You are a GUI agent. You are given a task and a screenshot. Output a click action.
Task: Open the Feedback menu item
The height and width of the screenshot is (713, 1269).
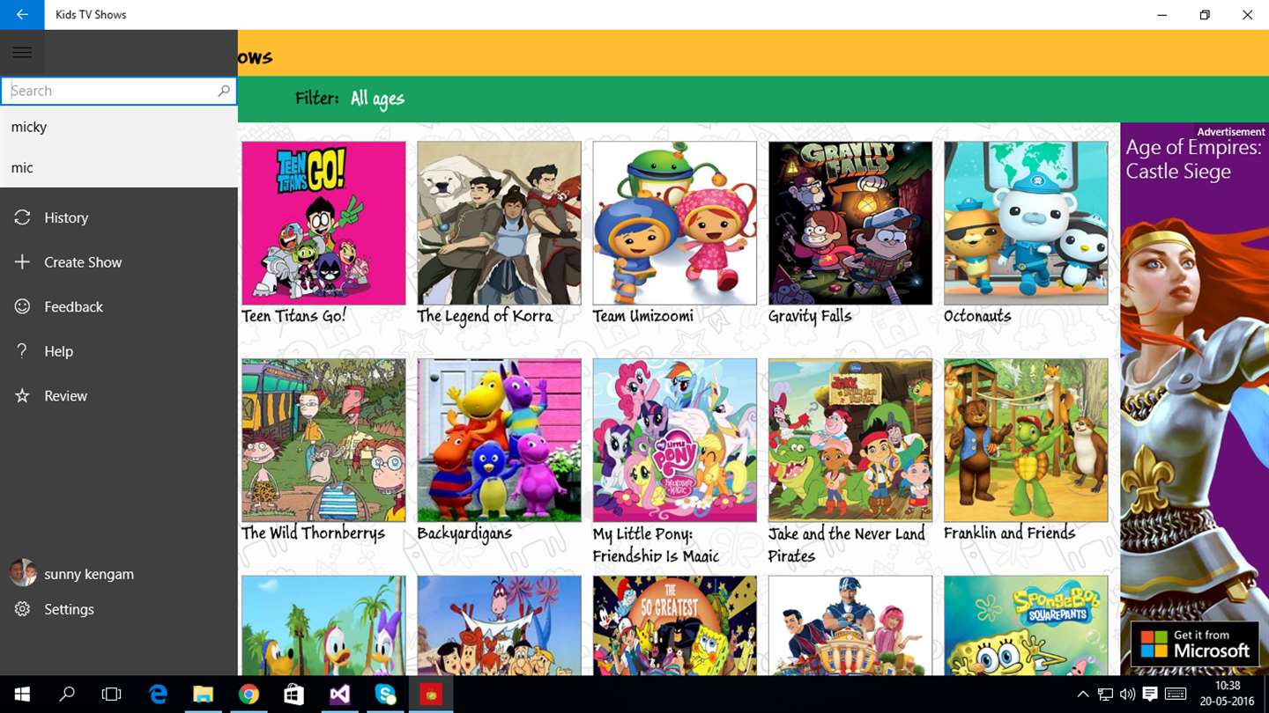pos(119,306)
